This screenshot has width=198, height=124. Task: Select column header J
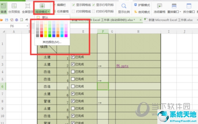[184, 31]
